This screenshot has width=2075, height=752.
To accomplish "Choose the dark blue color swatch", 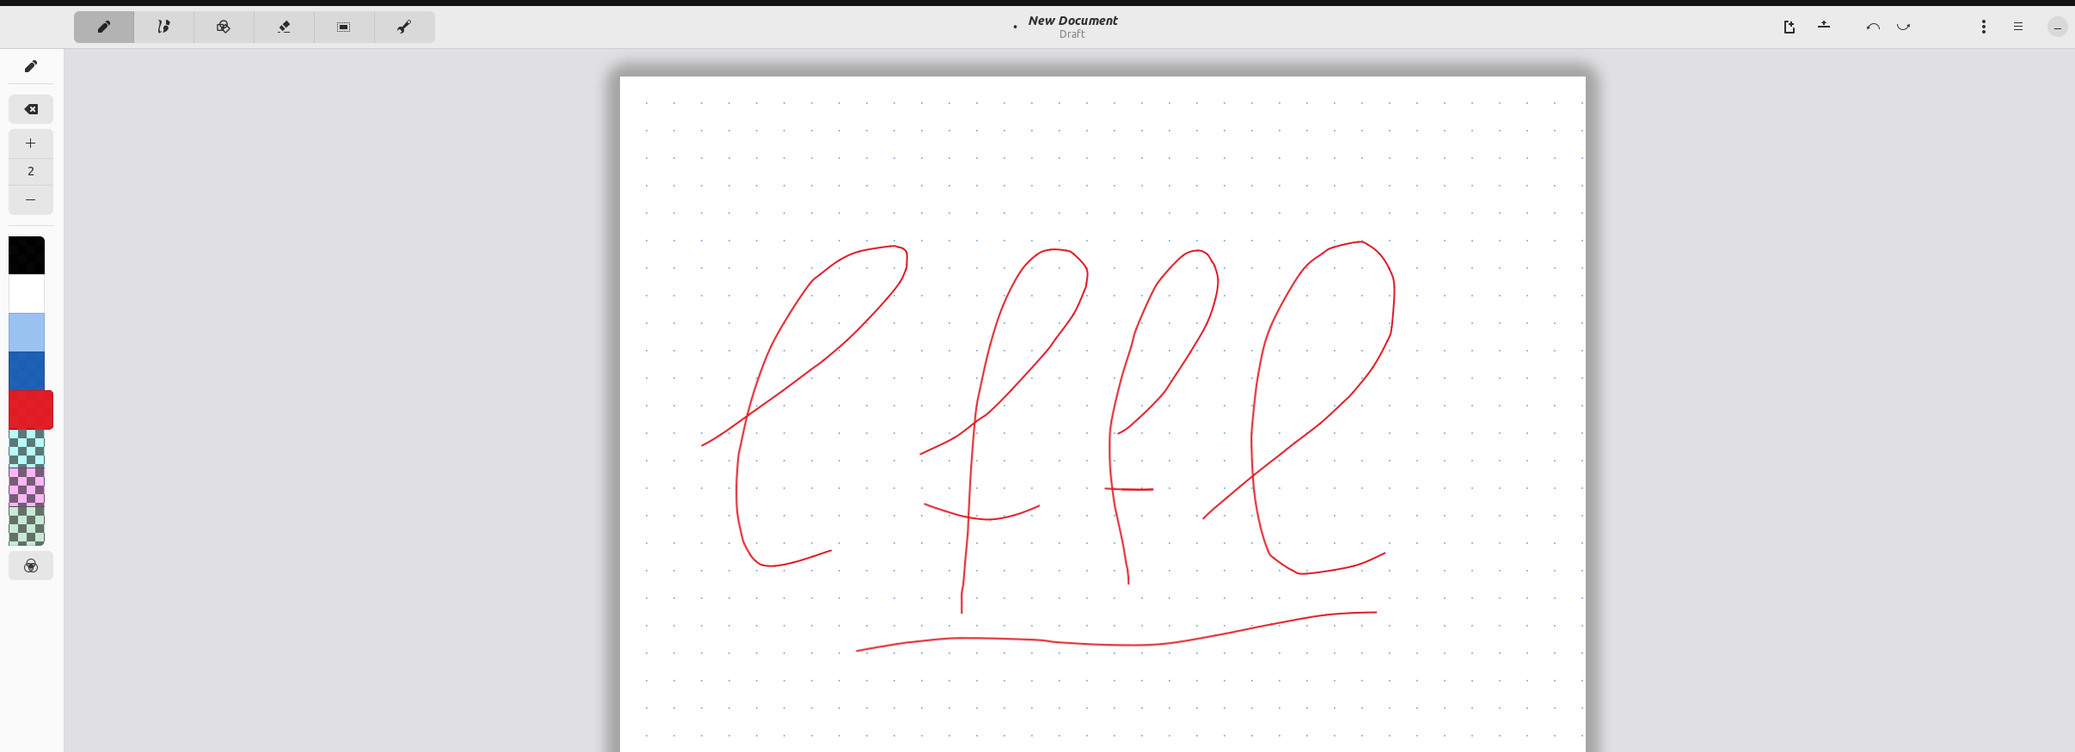I will [x=27, y=371].
